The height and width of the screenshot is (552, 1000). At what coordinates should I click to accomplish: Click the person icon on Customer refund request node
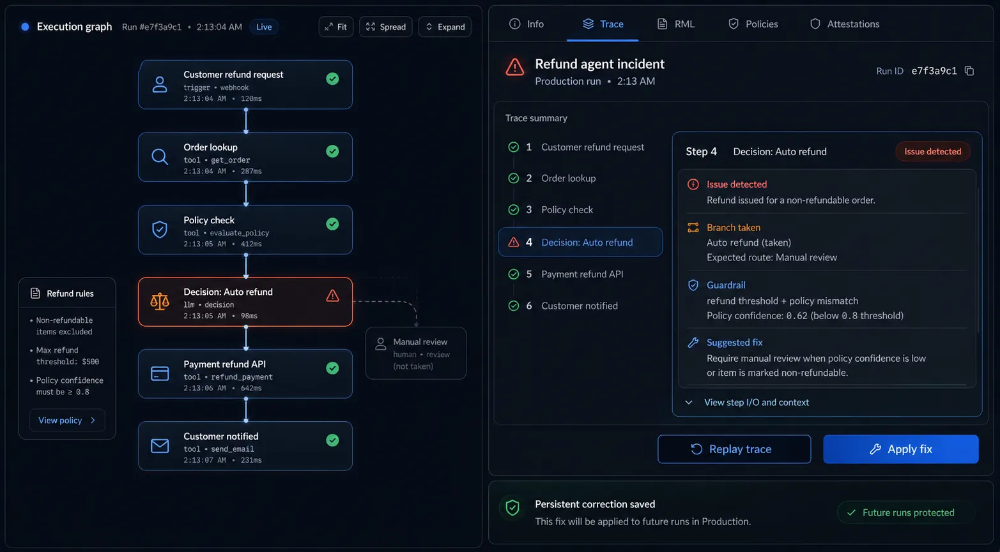160,84
